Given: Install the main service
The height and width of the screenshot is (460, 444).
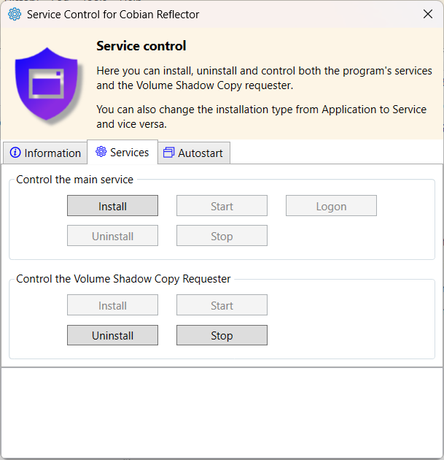Looking at the screenshot, I should pyautogui.click(x=112, y=206).
